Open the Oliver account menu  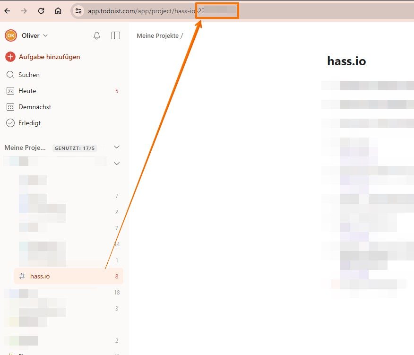(34, 35)
